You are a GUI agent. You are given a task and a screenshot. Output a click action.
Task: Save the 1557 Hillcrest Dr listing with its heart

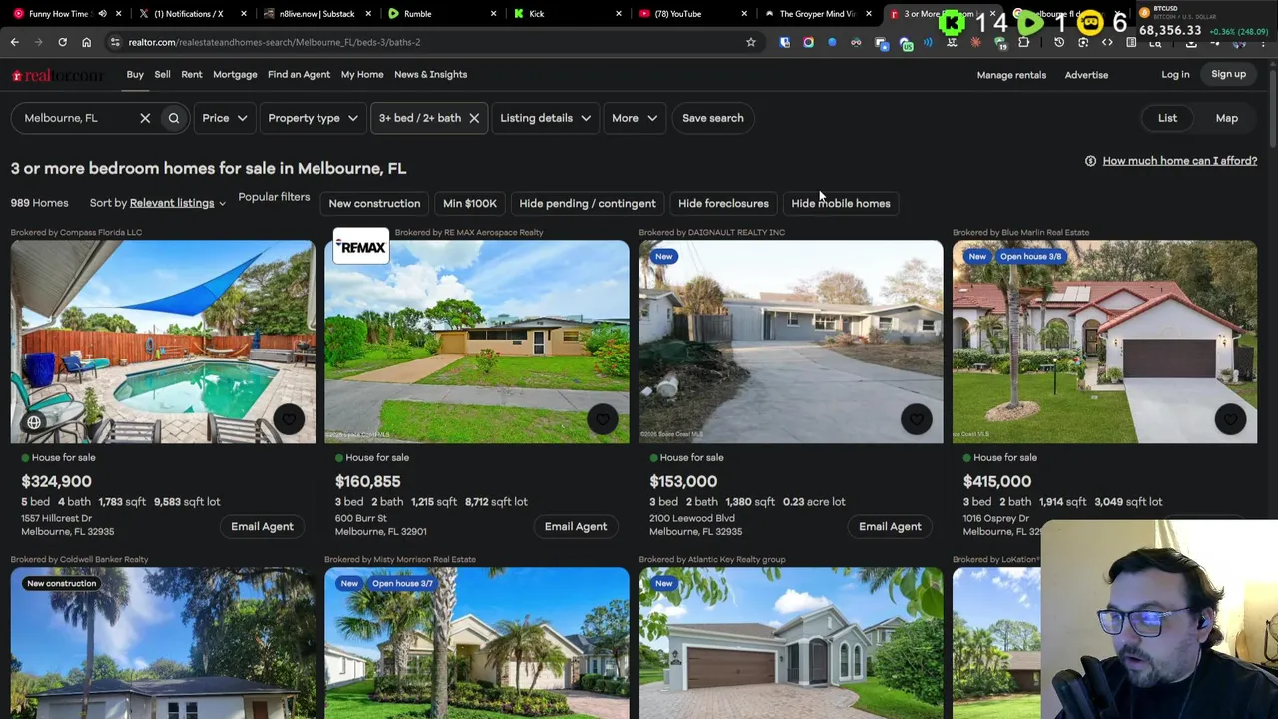pyautogui.click(x=289, y=419)
